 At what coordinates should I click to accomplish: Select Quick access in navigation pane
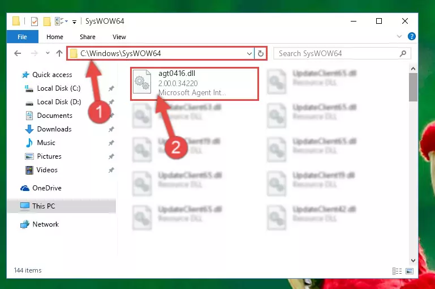click(x=52, y=74)
